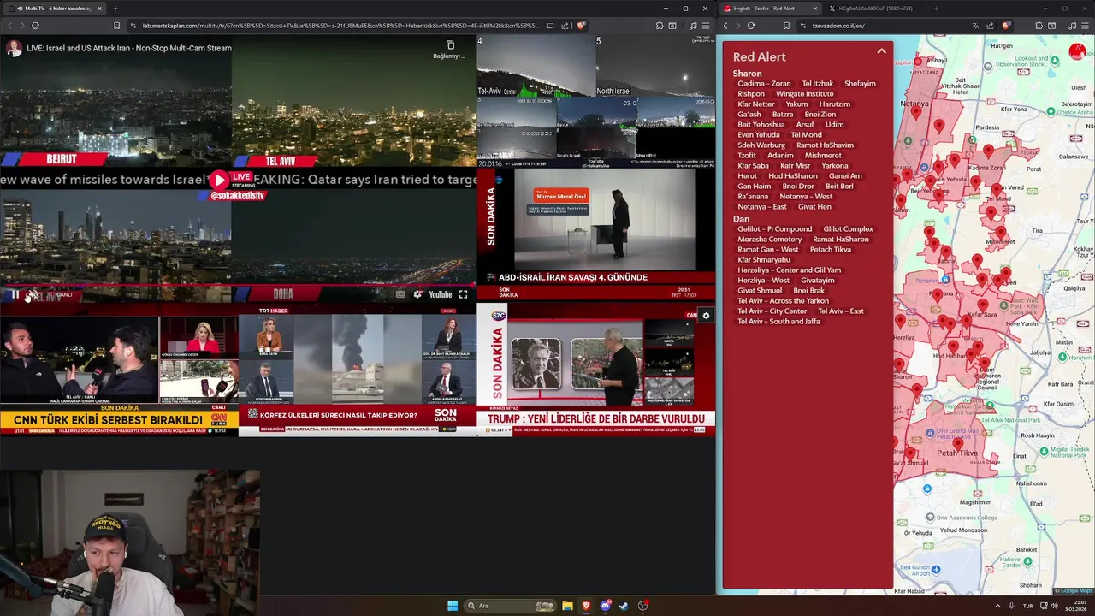The image size is (1095, 616).
Task: Click Brave Shields icon in Red Alert window
Action: pos(1006,26)
